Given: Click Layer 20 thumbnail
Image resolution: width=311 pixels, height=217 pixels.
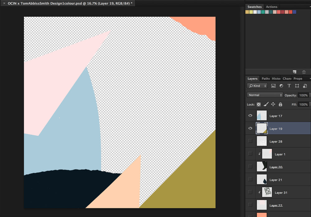Looking at the screenshot, I should pos(262,166).
